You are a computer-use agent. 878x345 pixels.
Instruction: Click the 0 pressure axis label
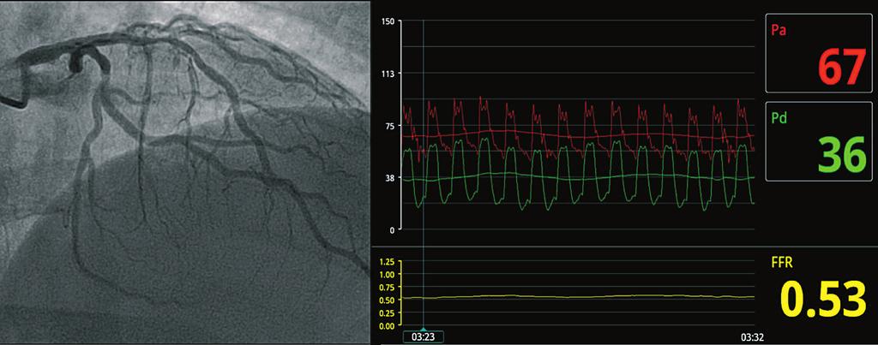point(393,229)
